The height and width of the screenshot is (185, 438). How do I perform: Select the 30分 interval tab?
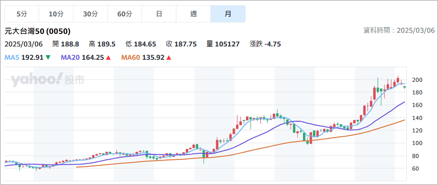coord(91,14)
